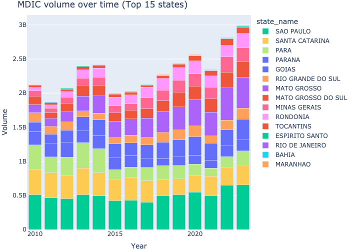Click the bottom green segment of the 2023 bar
The image size is (350, 250).
coord(243,207)
